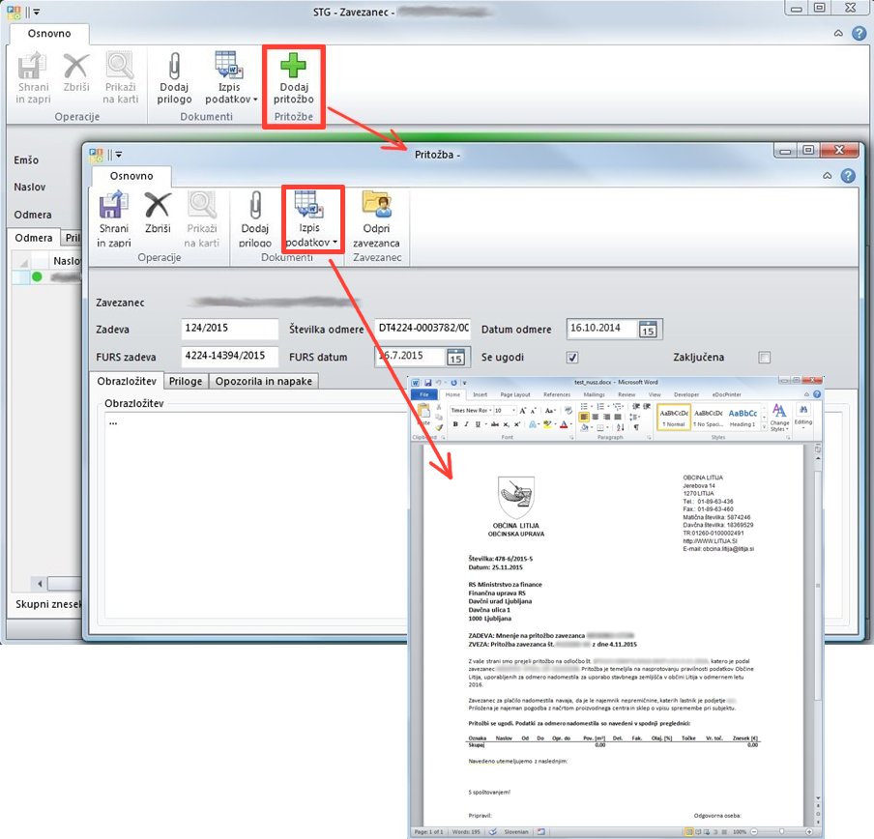Click the Pritožba window help icon
The width and height of the screenshot is (874, 839).
coord(848,176)
